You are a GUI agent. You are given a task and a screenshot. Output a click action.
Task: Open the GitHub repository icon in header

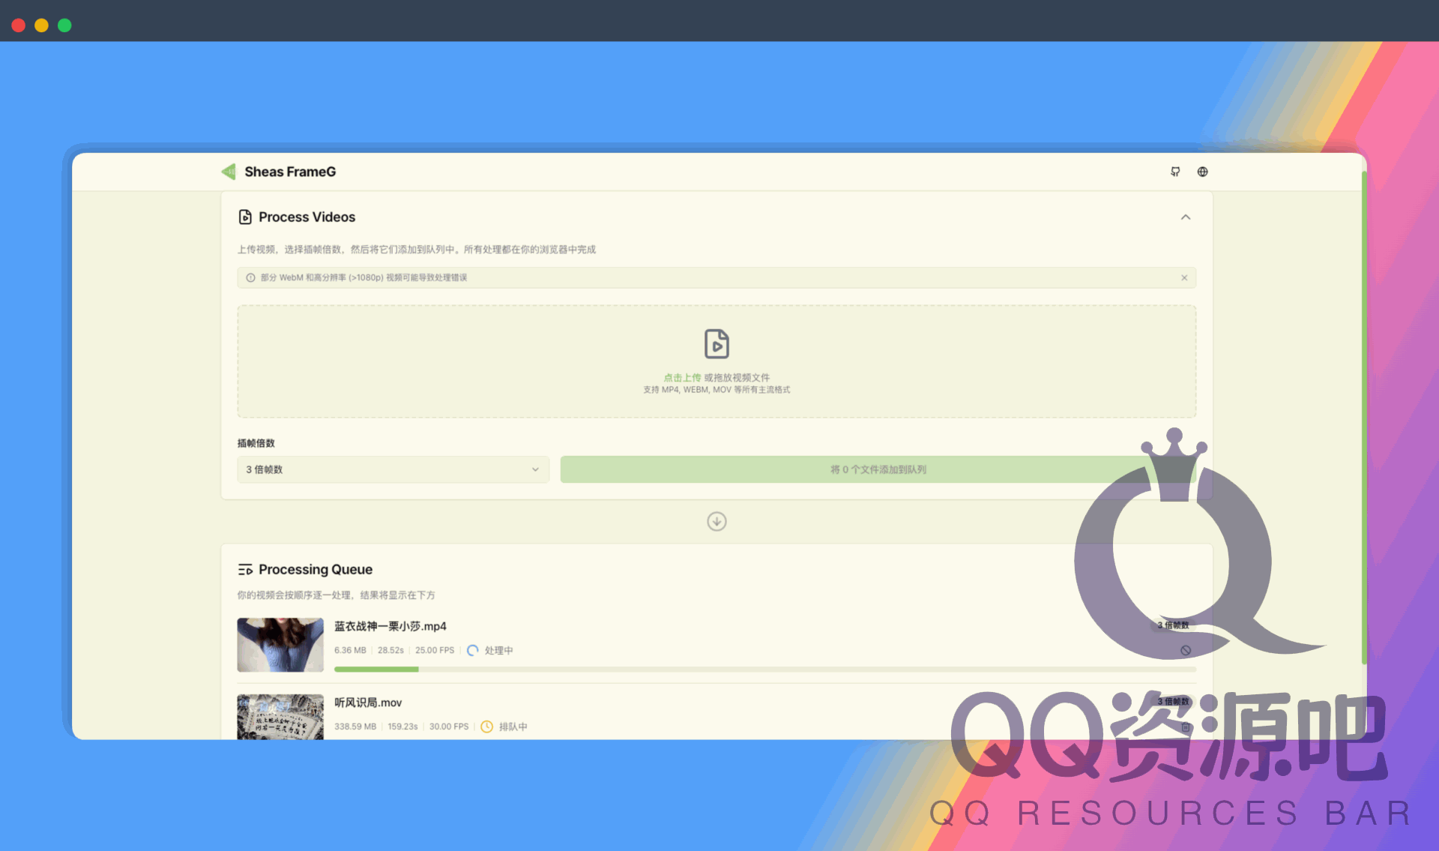coord(1175,172)
